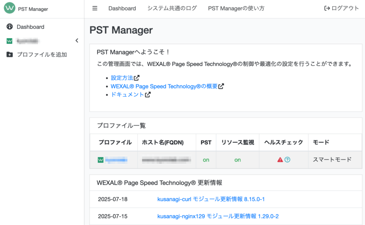This screenshot has width=365, height=225.
Task: Click external-link icon beside ドキュメント
Action: click(148, 95)
